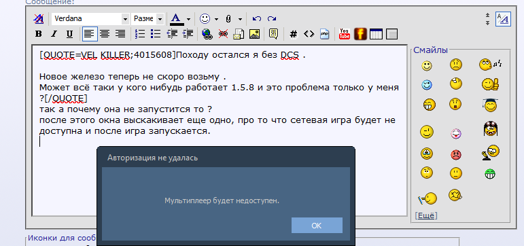Click the Remove Text Formatting icon

point(39,19)
